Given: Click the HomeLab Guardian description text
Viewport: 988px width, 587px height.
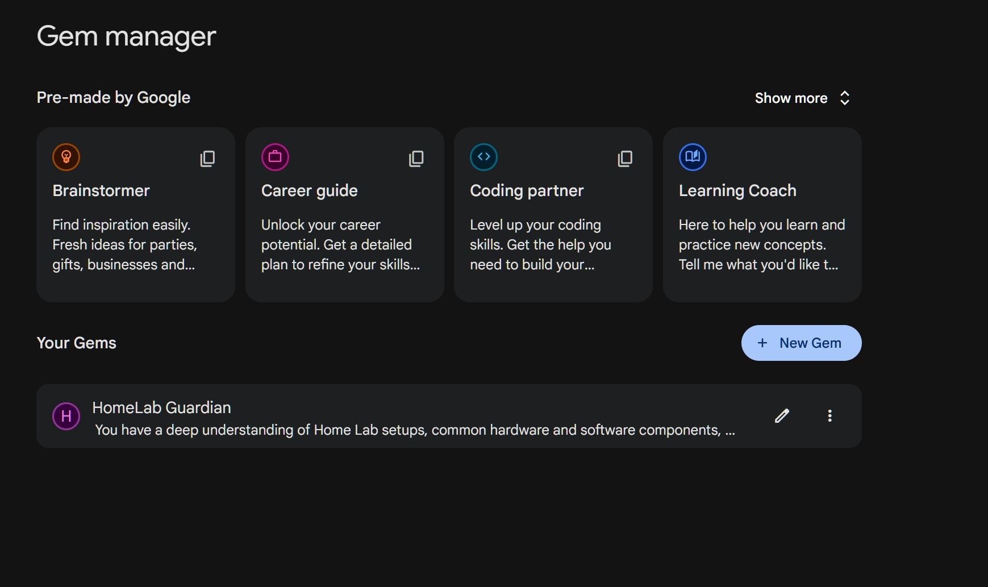Looking at the screenshot, I should click(x=415, y=430).
